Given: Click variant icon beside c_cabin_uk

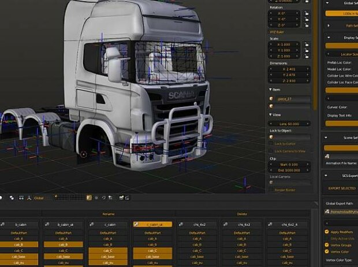Looking at the screenshot, I should pyautogui.click(x=136, y=224).
